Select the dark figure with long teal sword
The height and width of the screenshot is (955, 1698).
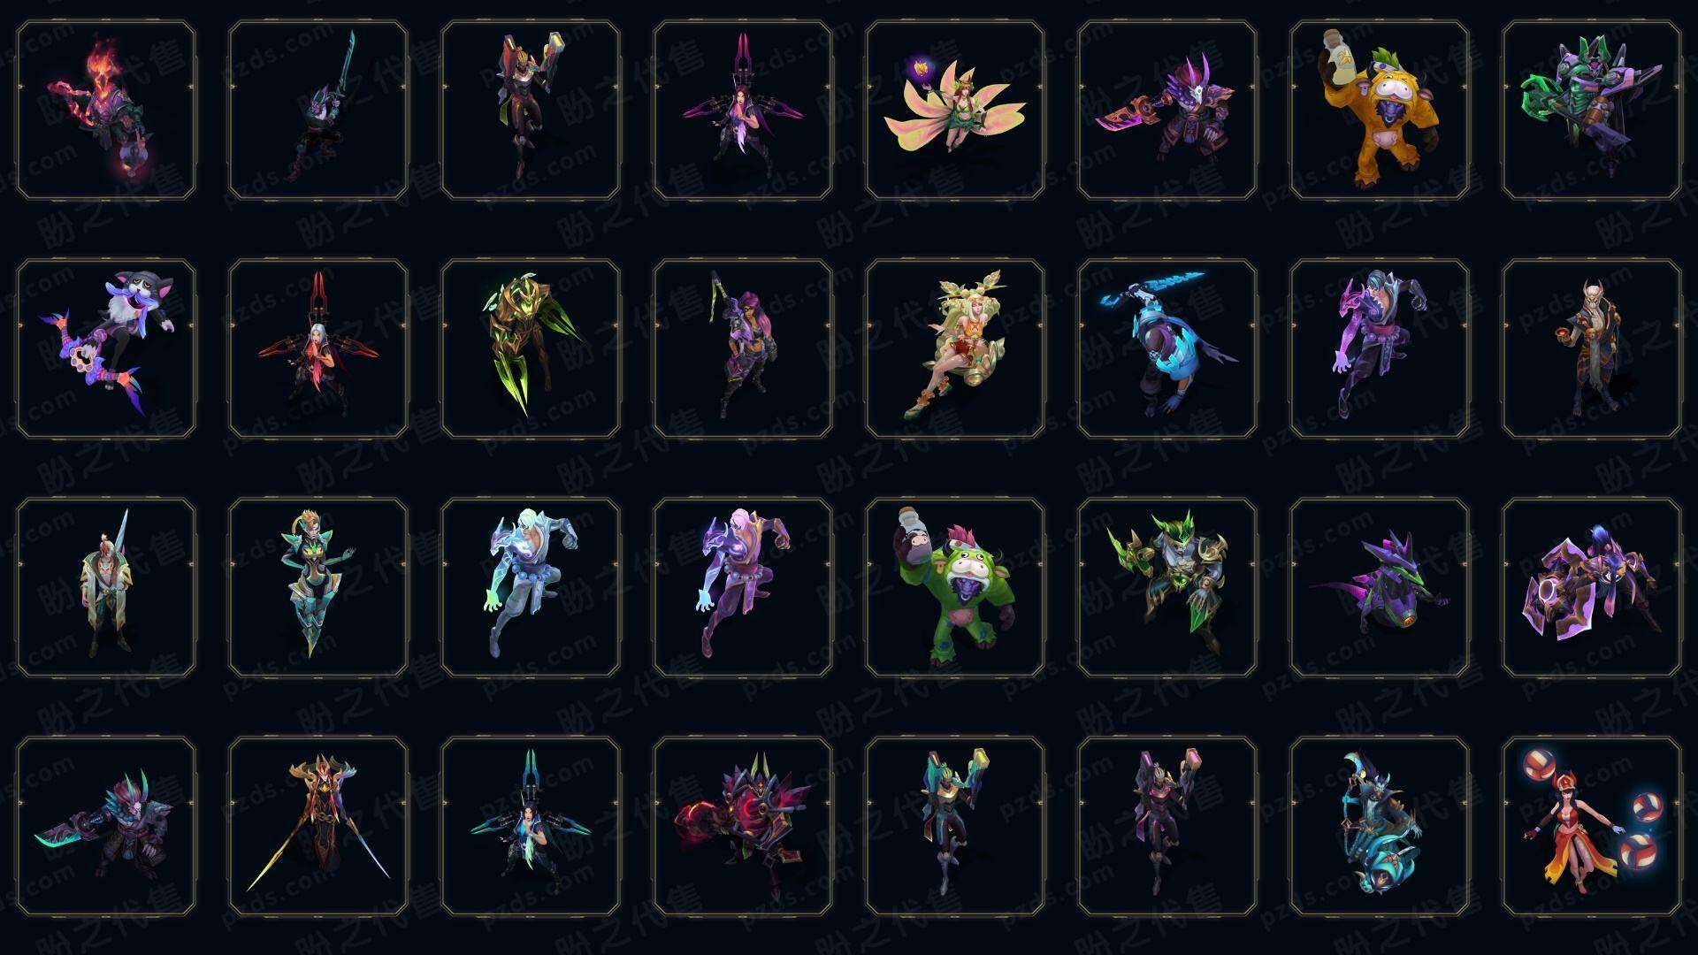[x=318, y=111]
